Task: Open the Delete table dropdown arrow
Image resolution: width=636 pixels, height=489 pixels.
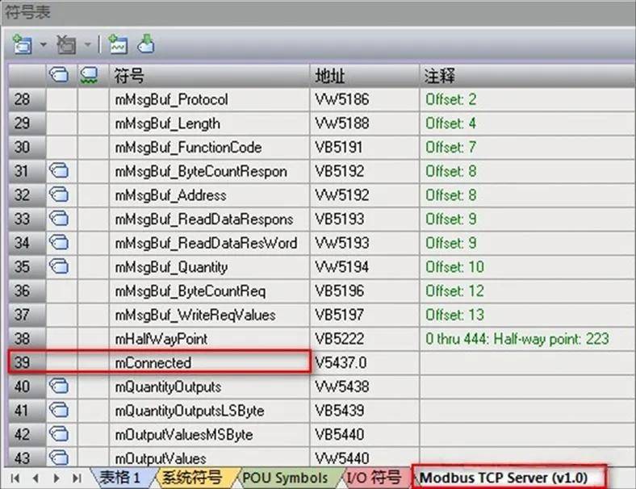Action: pyautogui.click(x=88, y=44)
